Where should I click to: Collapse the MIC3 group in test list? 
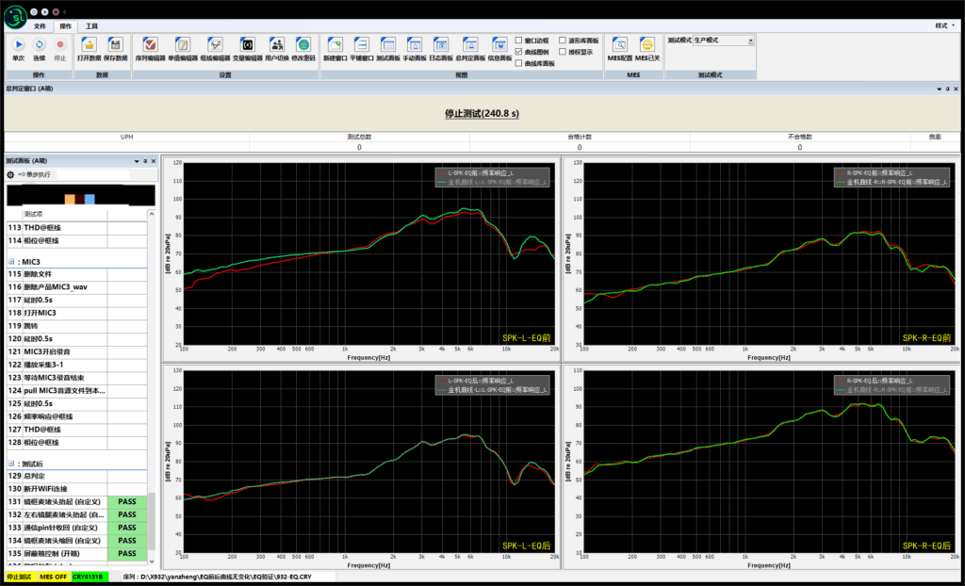pyautogui.click(x=10, y=261)
